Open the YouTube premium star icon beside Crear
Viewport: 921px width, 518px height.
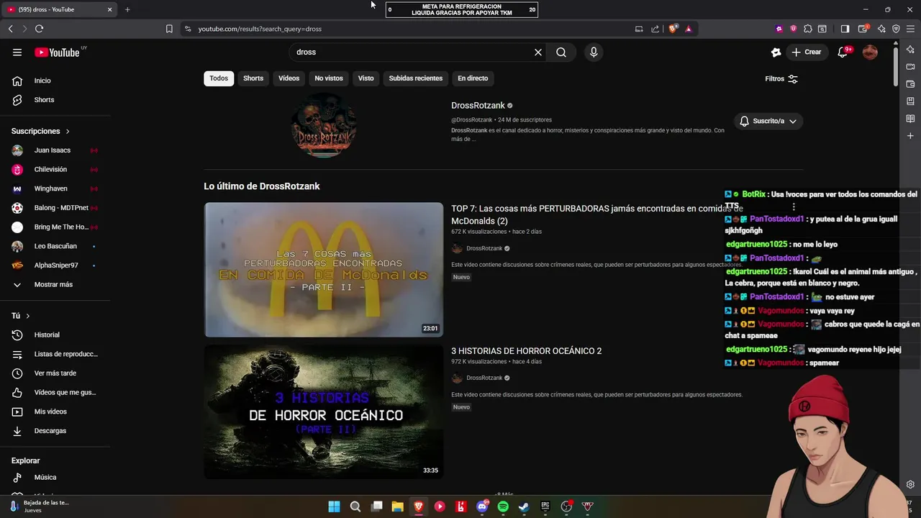[776, 52]
